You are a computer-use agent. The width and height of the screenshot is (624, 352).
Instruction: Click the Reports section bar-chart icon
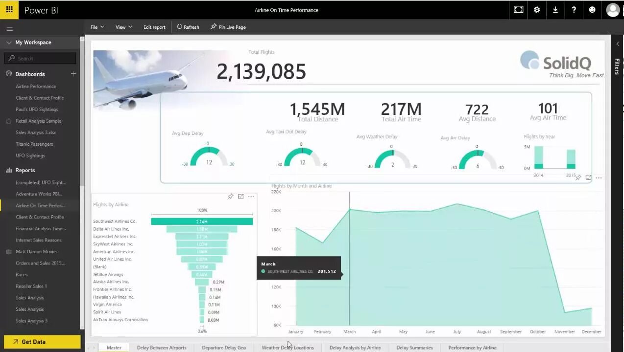[9, 170]
